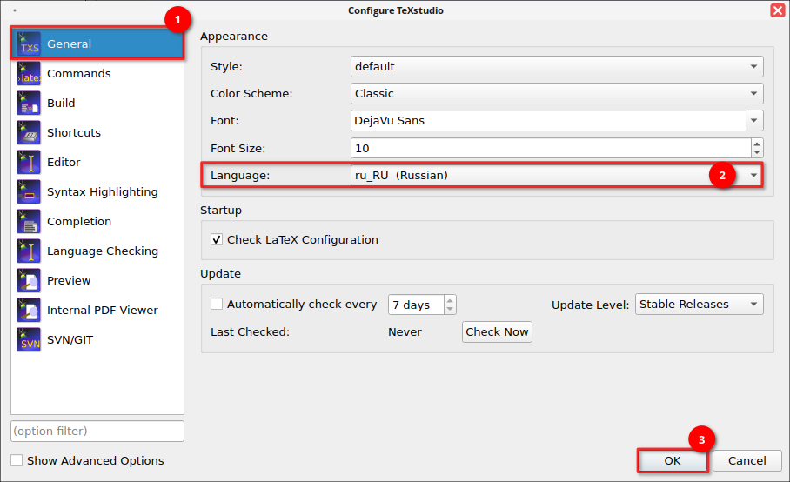Open Preview settings
This screenshot has width=790, height=482.
tap(97, 280)
